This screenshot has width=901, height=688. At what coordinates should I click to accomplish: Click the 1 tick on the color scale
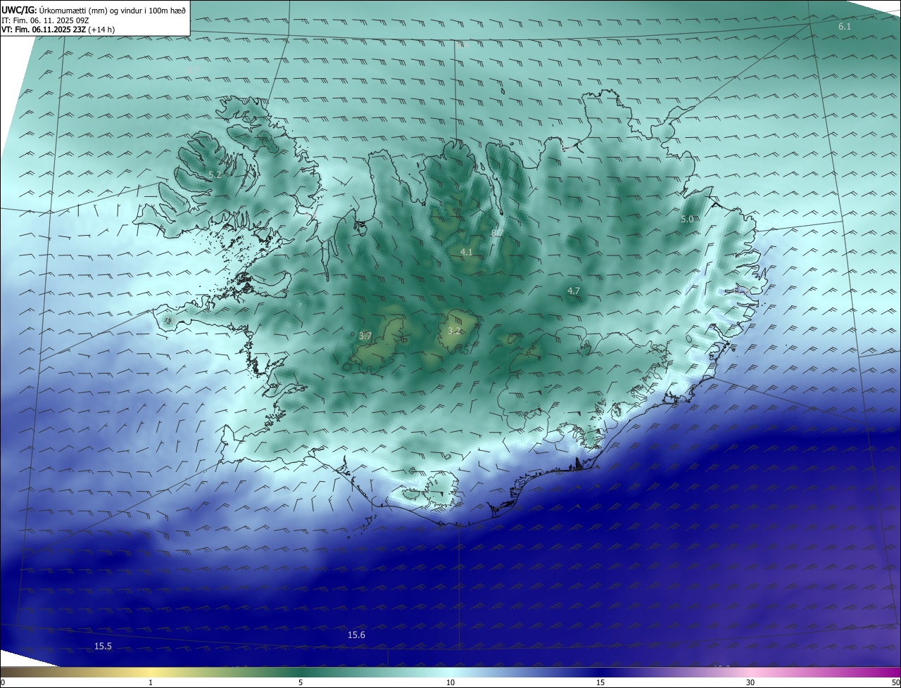151,682
